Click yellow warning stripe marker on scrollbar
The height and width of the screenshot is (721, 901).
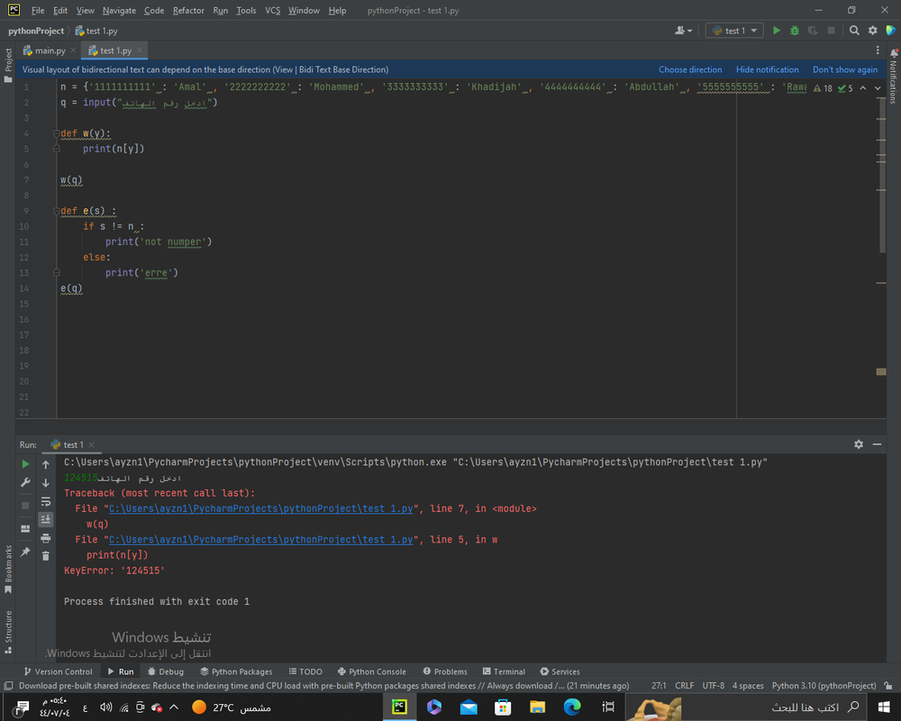(881, 372)
